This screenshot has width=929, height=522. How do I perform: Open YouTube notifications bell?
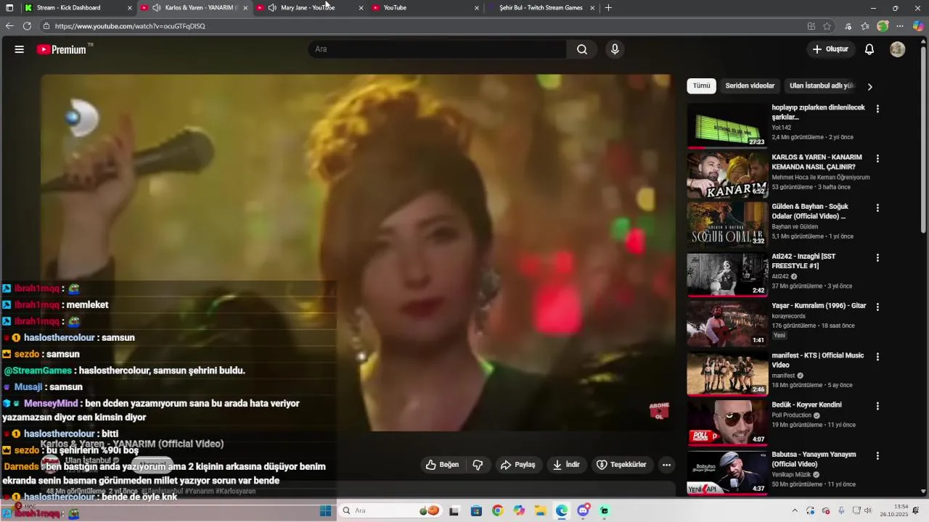point(869,49)
